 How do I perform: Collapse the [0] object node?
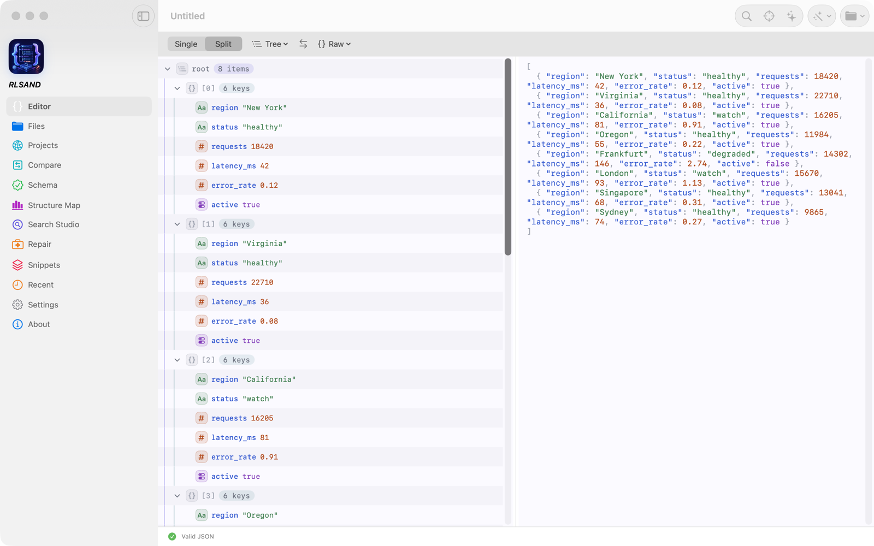pos(178,88)
